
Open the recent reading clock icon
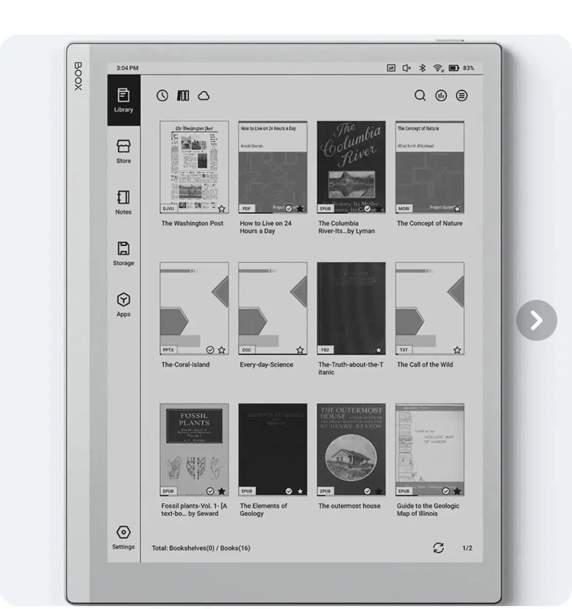[162, 96]
